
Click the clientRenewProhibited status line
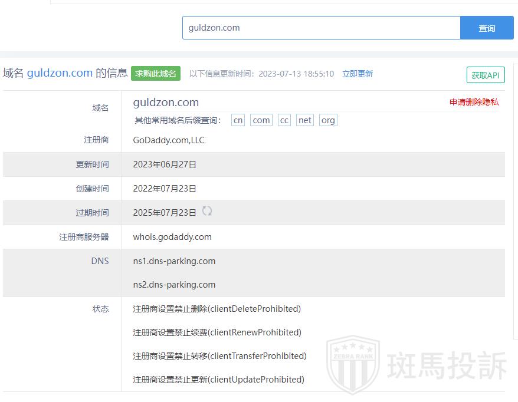[217, 332]
